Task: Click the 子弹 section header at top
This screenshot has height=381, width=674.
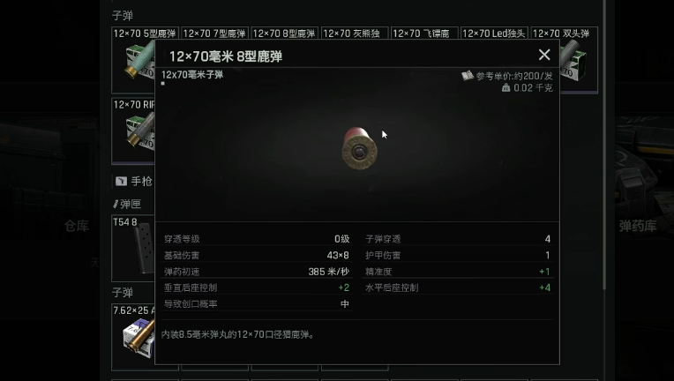Action: point(123,16)
